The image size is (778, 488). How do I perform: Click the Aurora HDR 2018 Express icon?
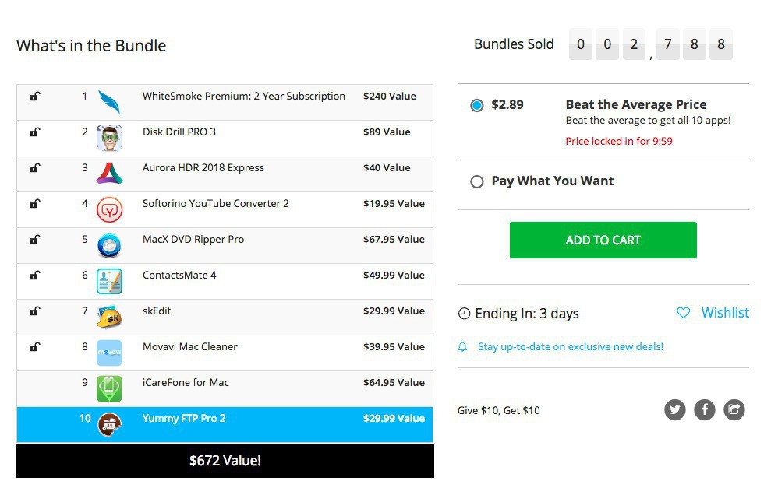click(x=109, y=174)
